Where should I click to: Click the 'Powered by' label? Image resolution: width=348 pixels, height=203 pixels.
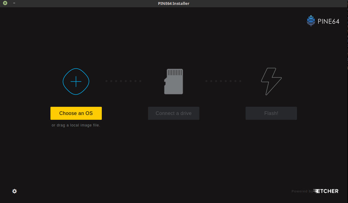pyautogui.click(x=302, y=191)
